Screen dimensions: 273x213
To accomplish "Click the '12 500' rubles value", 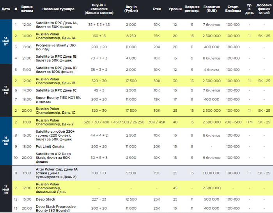I will 131,199.
